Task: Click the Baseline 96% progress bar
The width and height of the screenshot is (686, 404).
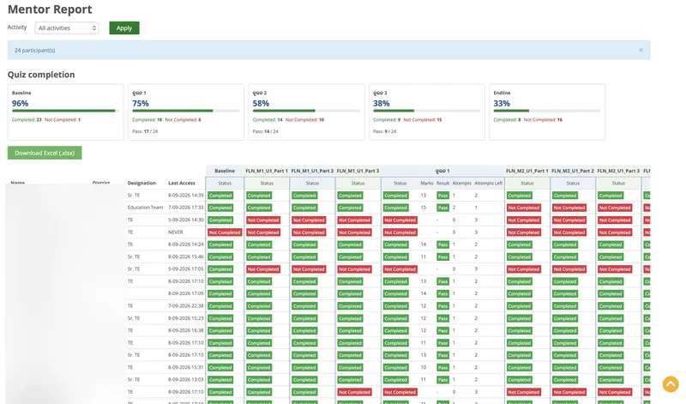Action: 66,111
